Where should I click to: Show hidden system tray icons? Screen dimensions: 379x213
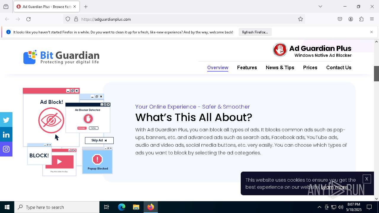coord(319,207)
